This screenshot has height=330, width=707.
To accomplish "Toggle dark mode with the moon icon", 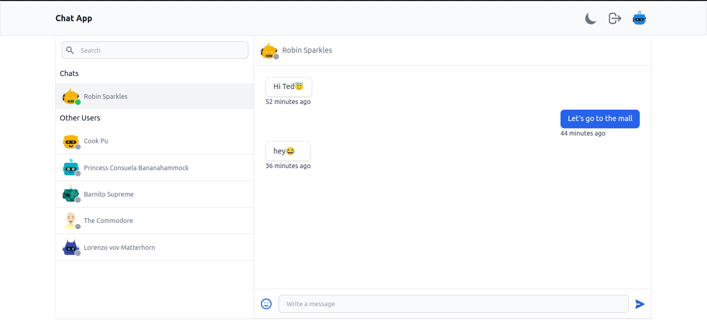I will (591, 19).
